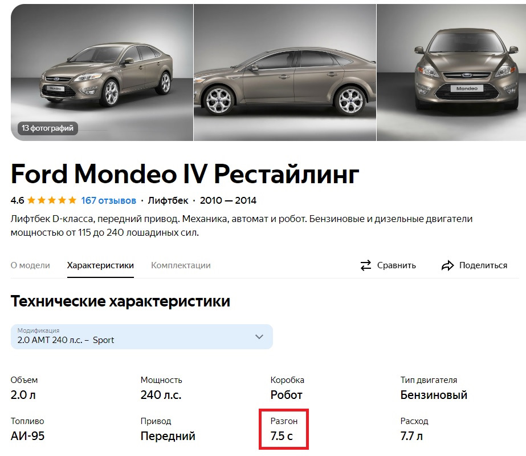Screen dimensions: 526x456
Task: Expand the modification dropdown chevron
Action: pyautogui.click(x=259, y=337)
